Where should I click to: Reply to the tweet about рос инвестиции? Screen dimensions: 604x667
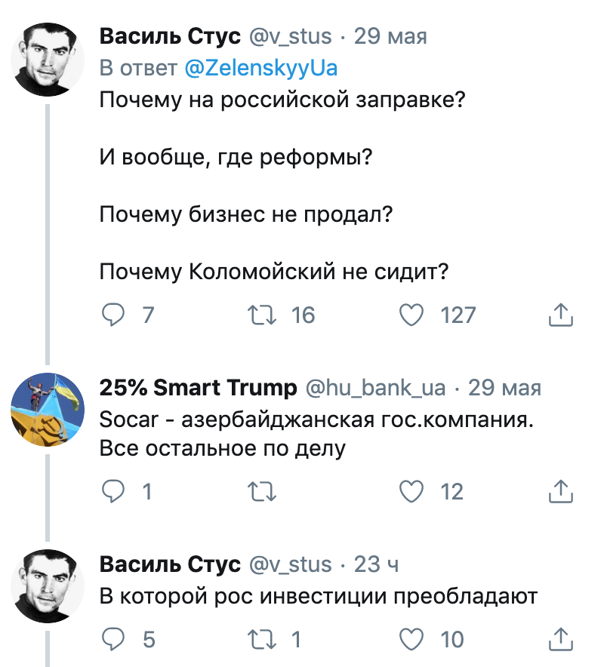click(112, 640)
